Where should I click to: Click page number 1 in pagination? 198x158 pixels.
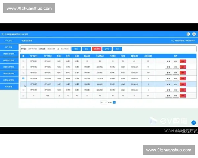114,102
